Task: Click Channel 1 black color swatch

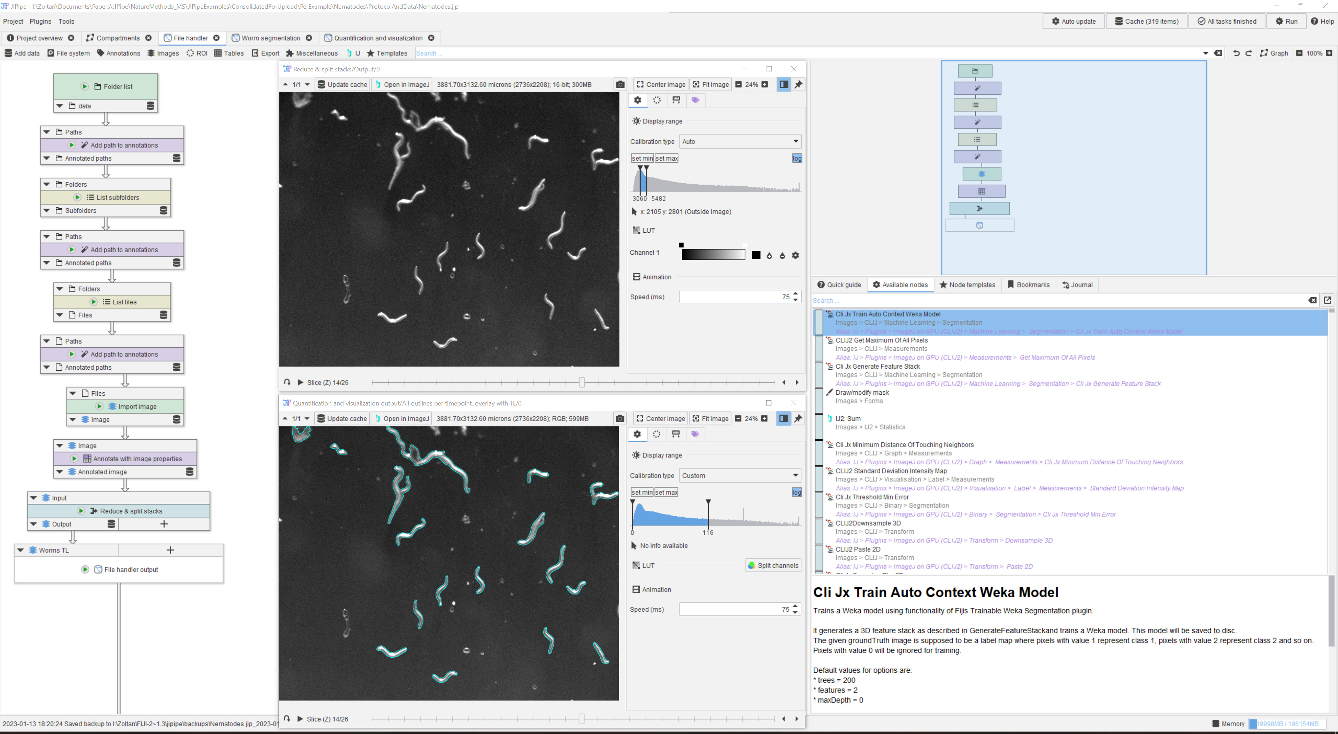Action: [x=756, y=256]
